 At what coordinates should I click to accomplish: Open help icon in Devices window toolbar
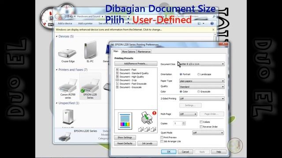(212, 23)
